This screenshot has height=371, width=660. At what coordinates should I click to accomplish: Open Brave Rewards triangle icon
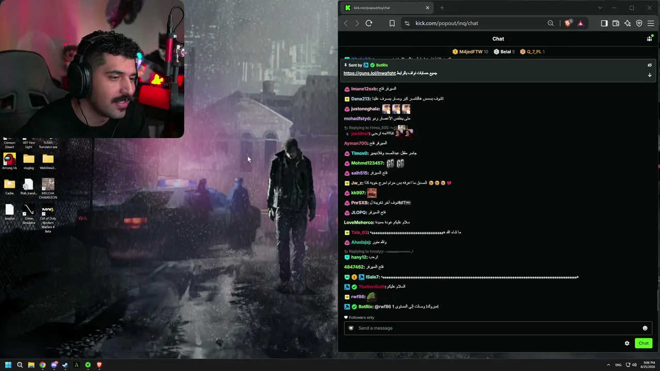pos(580,23)
